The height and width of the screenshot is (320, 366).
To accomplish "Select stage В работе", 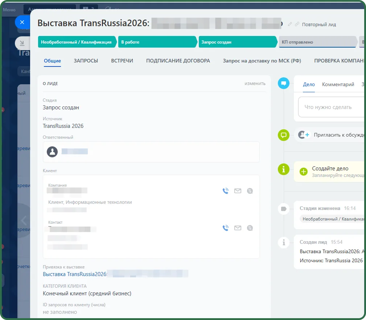I will 157,42.
